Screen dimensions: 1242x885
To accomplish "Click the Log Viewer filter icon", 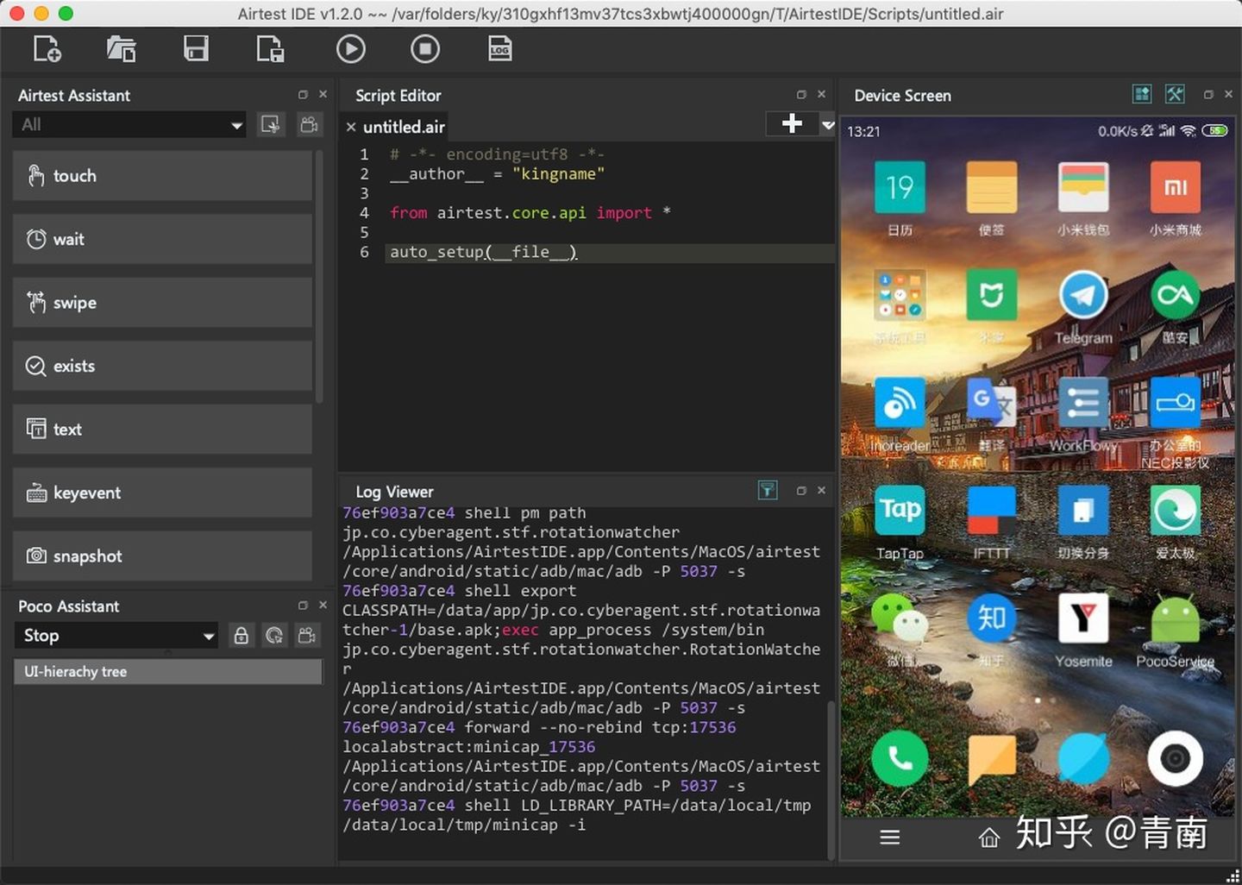I will pyautogui.click(x=768, y=490).
